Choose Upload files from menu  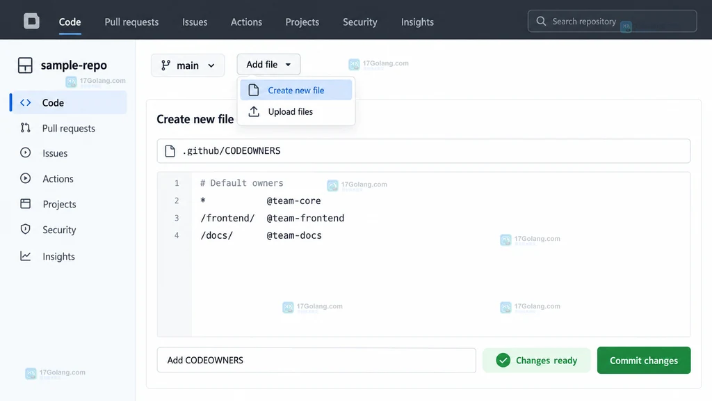click(296, 111)
